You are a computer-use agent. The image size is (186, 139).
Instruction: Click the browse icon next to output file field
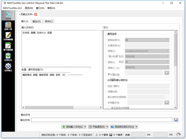click(176, 120)
